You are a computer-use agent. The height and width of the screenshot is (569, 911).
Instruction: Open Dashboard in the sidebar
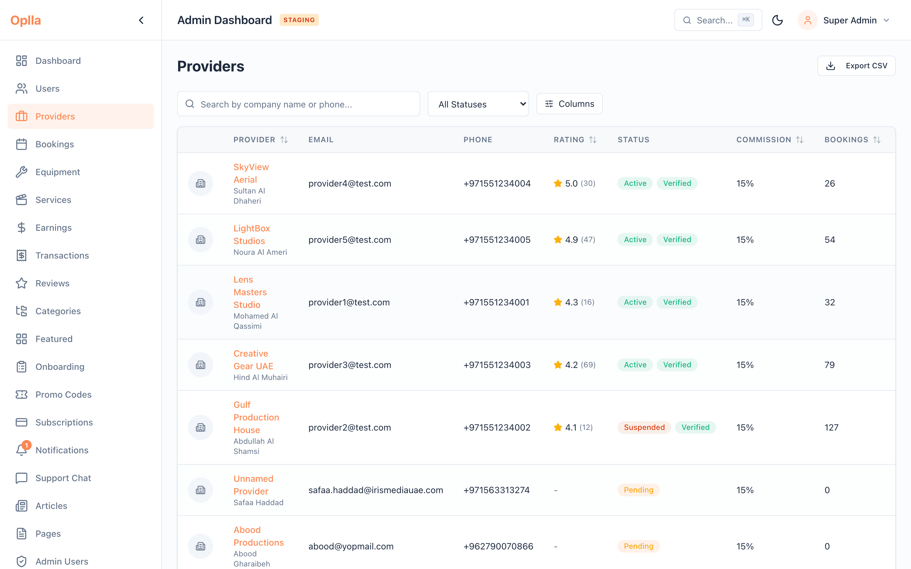[x=81, y=61]
